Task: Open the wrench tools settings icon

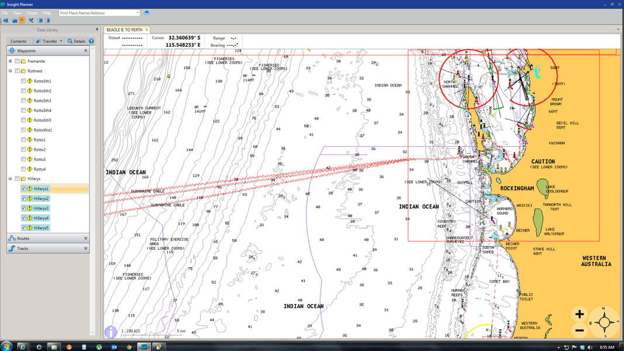Action: click(x=31, y=20)
